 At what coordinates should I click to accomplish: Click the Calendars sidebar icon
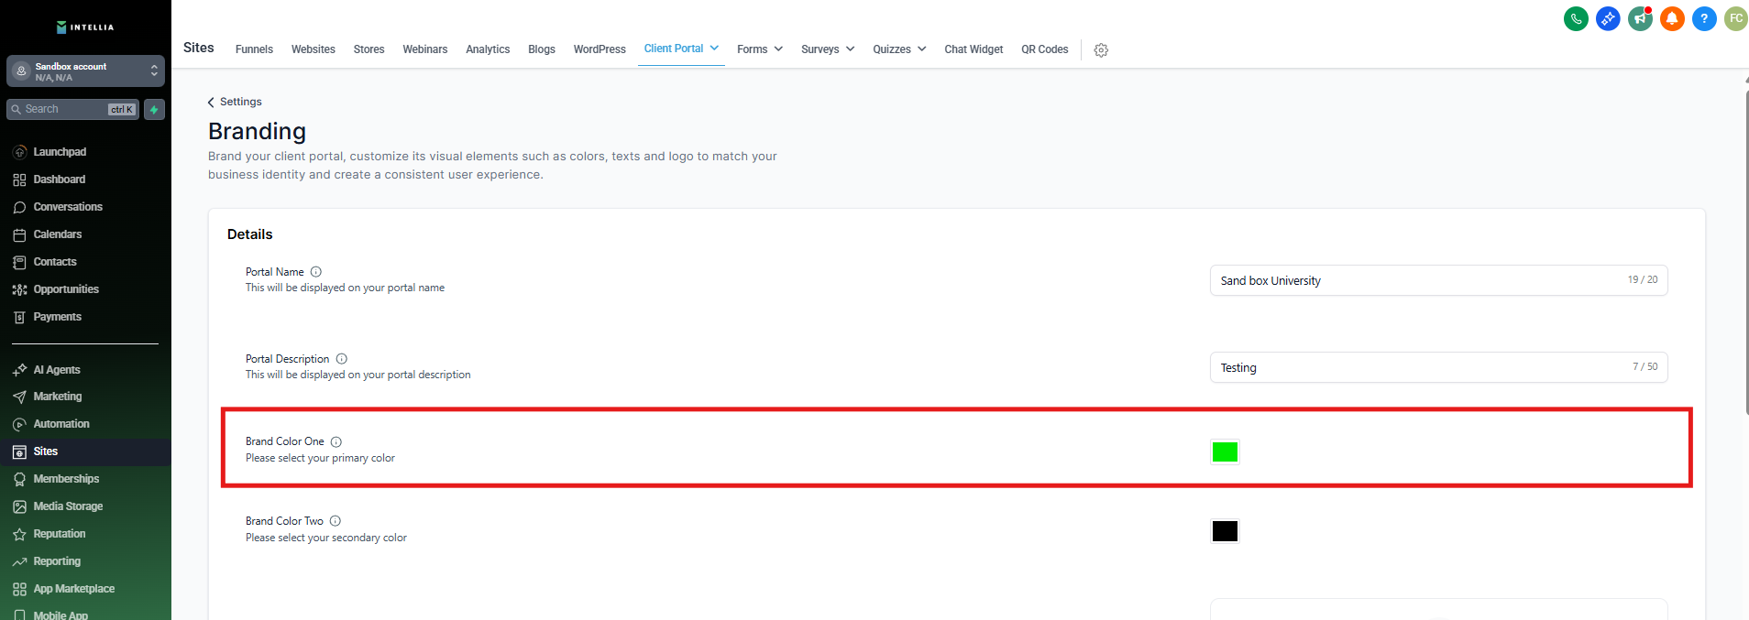(x=19, y=234)
